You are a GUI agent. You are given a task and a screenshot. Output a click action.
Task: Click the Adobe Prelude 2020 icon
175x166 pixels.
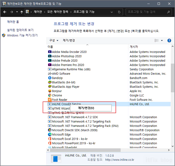[50, 60]
